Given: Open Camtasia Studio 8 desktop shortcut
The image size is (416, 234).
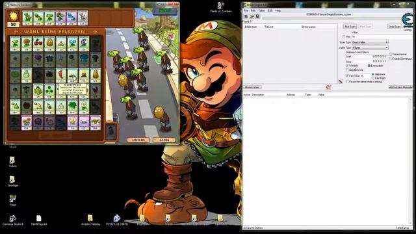Looking at the screenshot, I should click(x=13, y=220).
